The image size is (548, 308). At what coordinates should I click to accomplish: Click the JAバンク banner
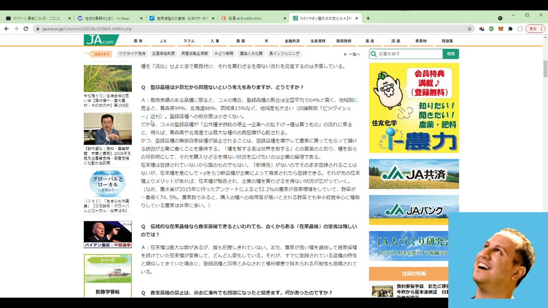click(414, 210)
